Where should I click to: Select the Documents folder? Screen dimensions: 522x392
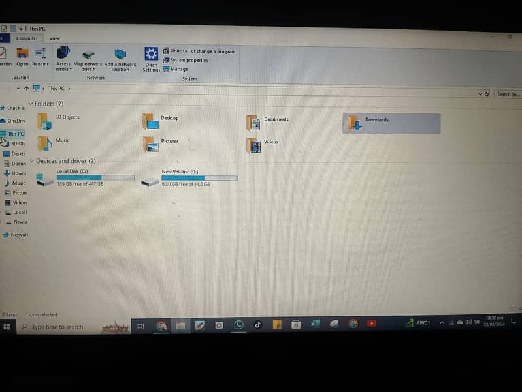click(268, 123)
